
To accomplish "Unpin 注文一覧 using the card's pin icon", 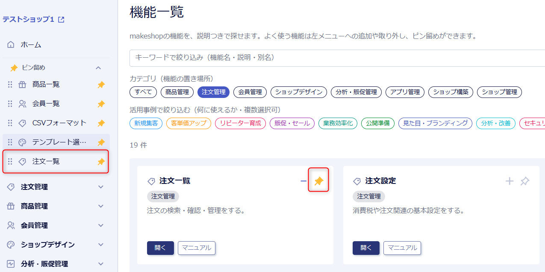I will [x=318, y=181].
